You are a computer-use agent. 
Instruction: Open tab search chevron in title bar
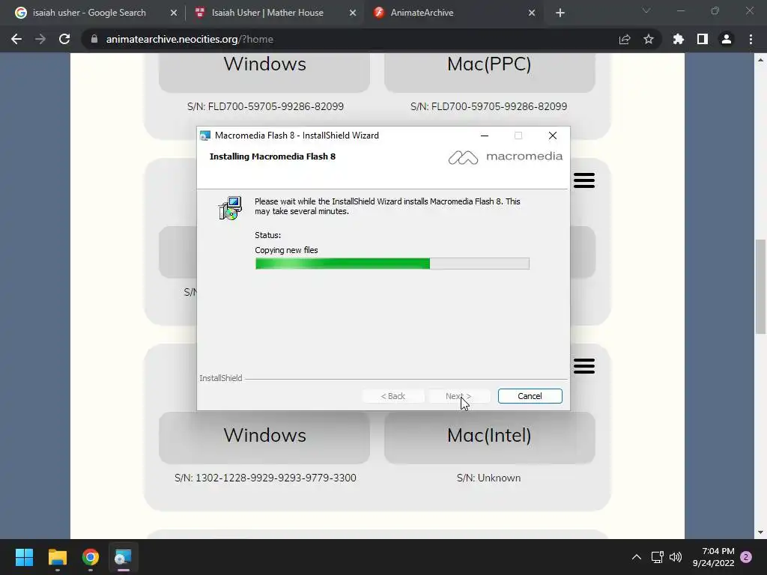point(646,10)
